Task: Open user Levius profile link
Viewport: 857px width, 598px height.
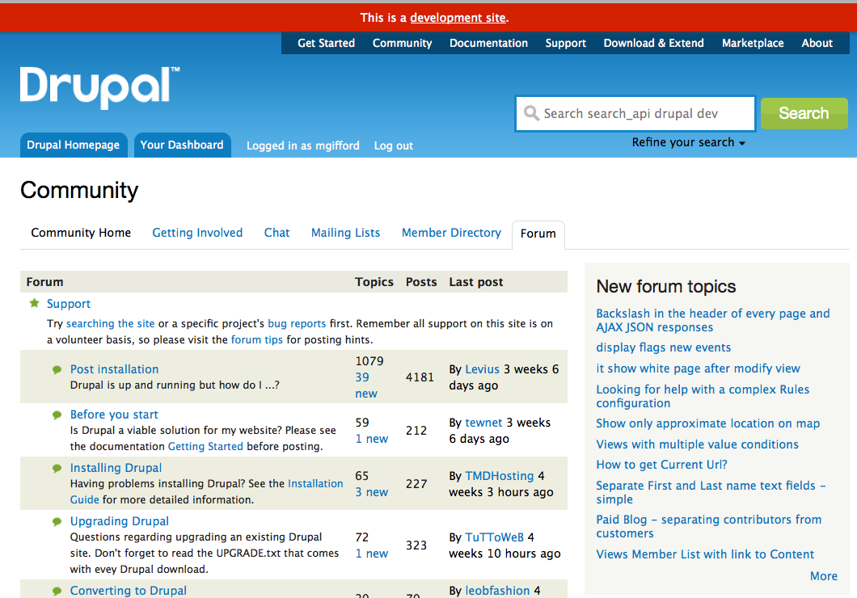Action: pos(482,370)
